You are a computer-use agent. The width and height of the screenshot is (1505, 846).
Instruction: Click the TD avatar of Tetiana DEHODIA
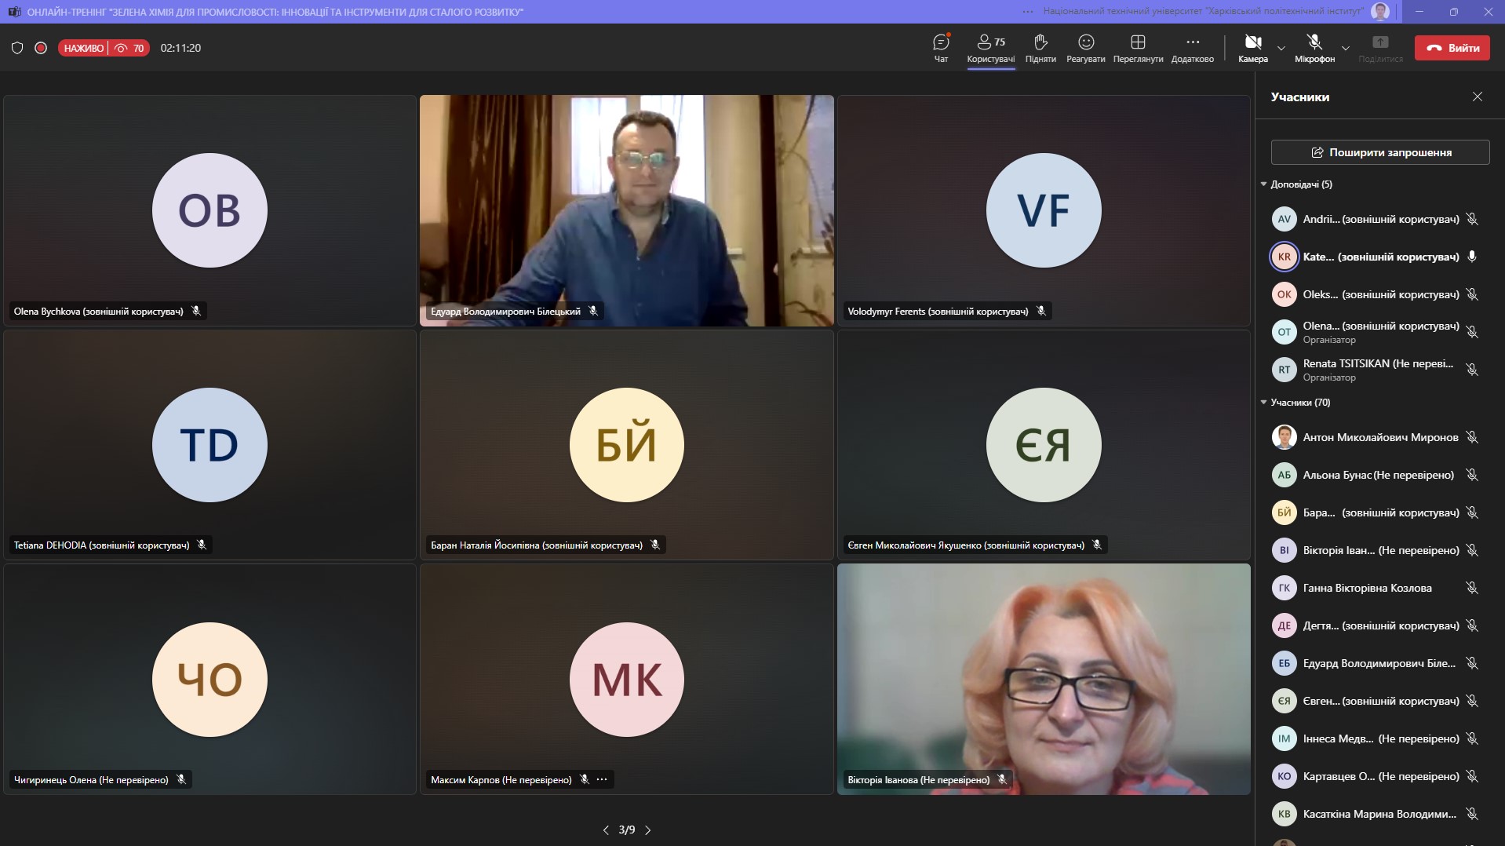point(210,445)
